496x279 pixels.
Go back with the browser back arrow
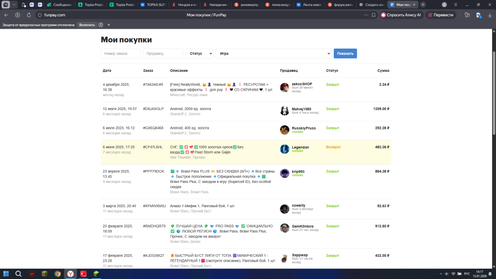click(x=6, y=15)
